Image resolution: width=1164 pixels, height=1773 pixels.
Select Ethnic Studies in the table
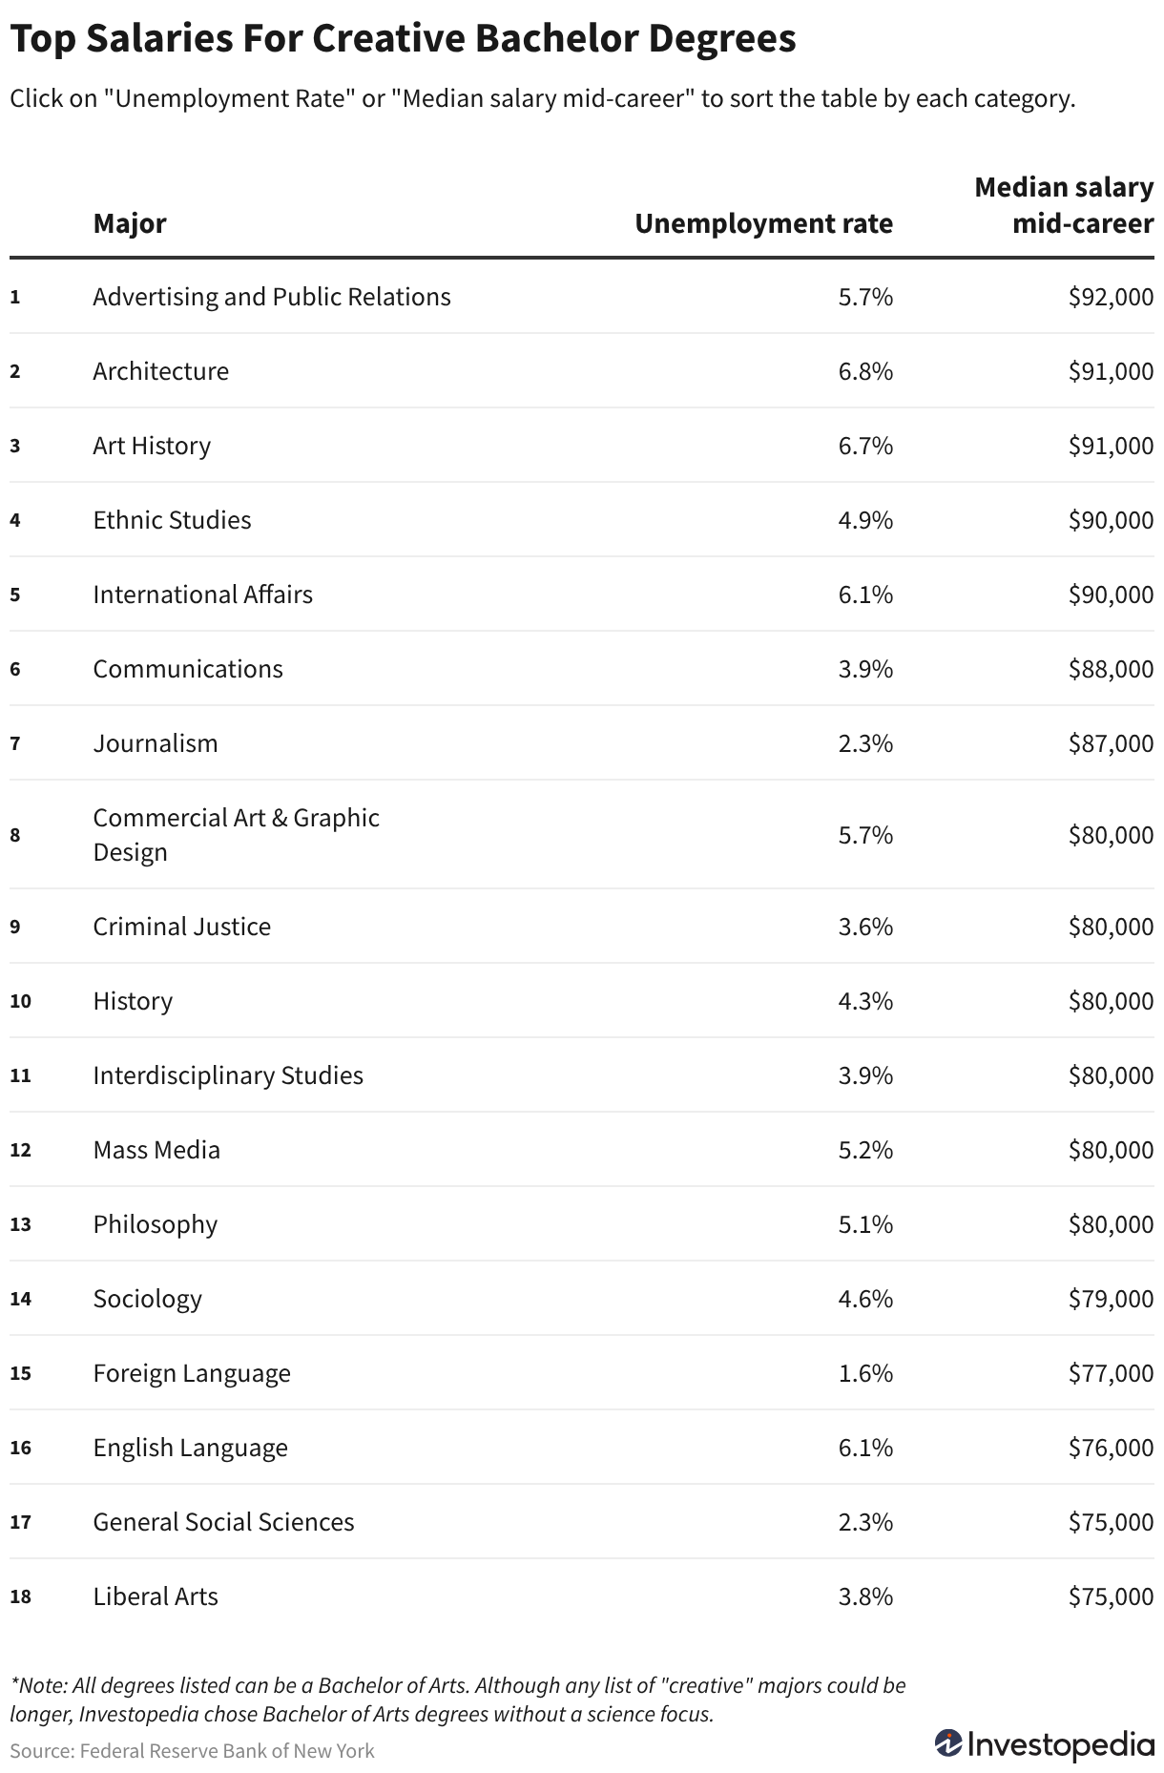(172, 520)
